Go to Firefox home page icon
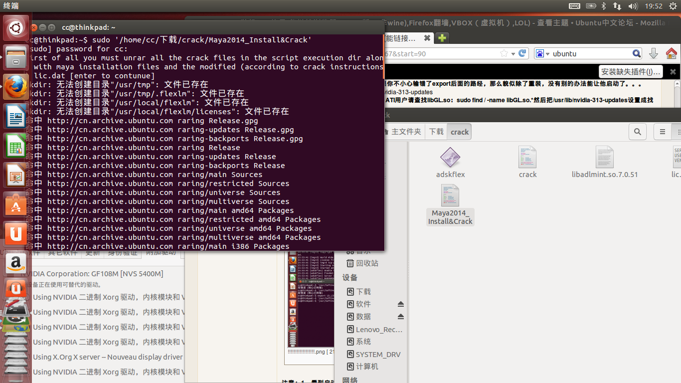 coord(672,53)
